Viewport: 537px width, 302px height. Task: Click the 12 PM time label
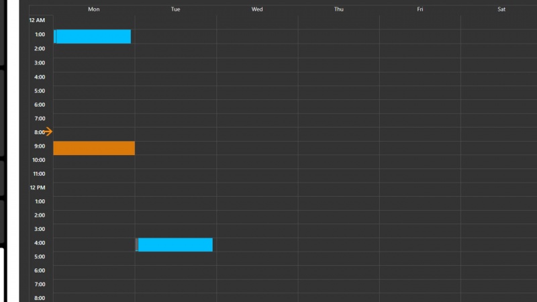tap(38, 187)
